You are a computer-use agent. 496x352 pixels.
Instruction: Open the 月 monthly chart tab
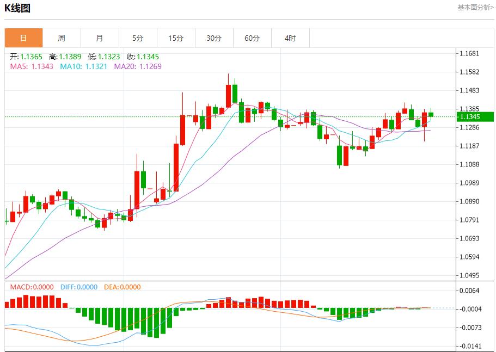(100, 38)
